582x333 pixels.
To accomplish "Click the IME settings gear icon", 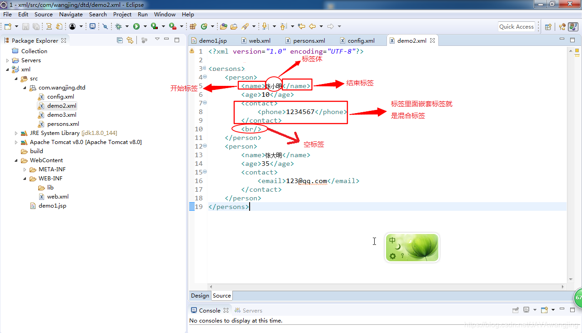I will point(392,256).
